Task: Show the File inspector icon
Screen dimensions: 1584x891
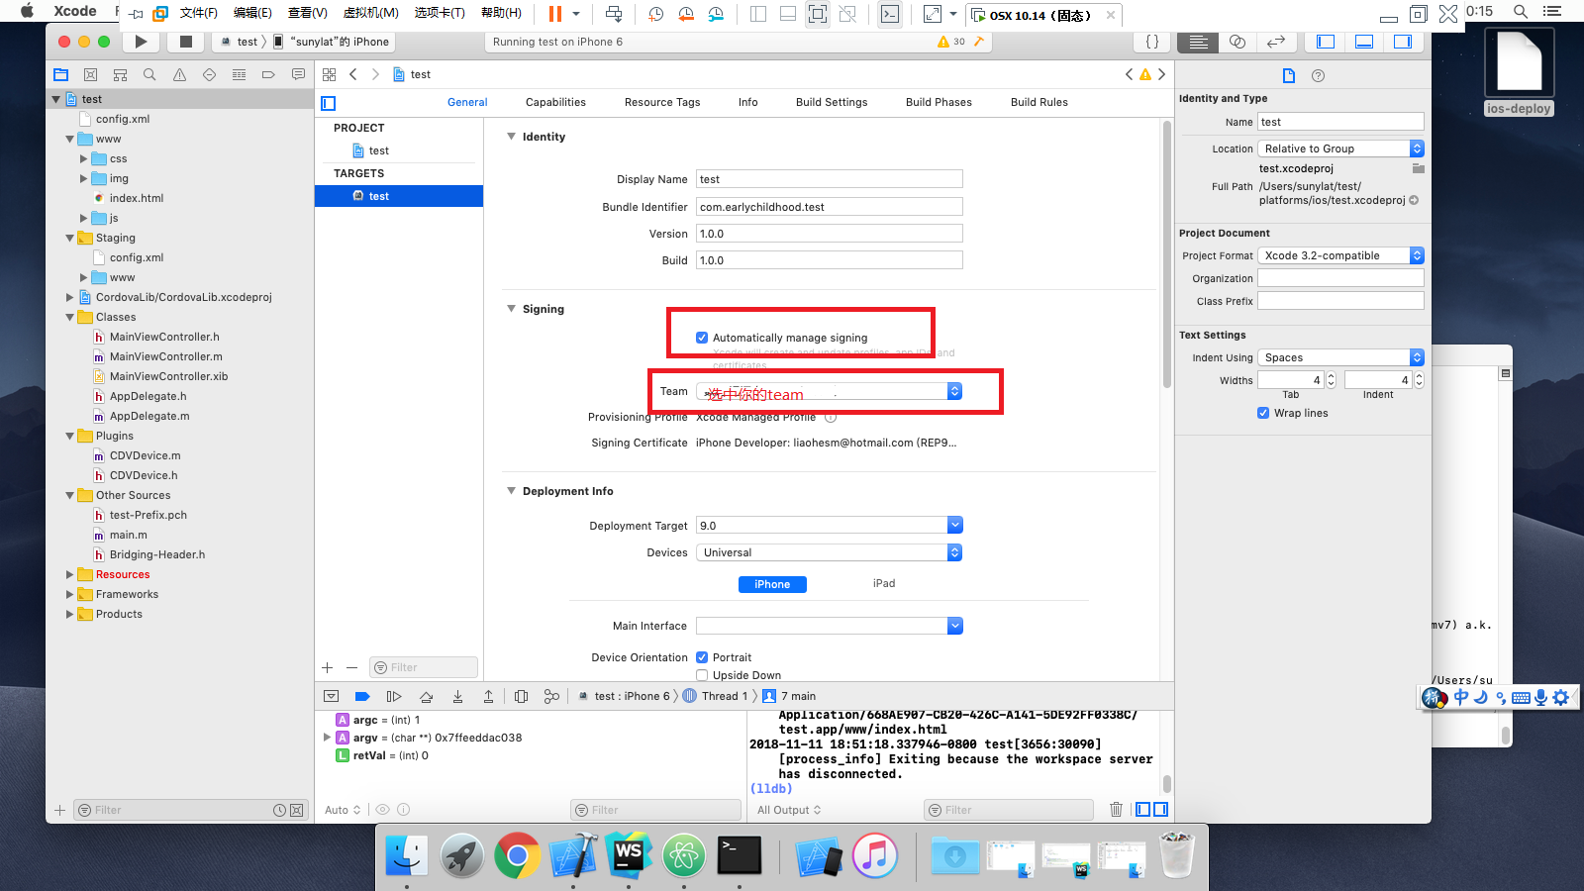Action: [x=1289, y=75]
